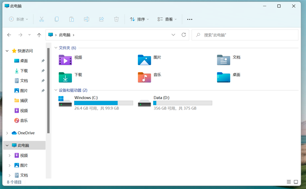
Task: Go up one level with up arrow
Action: coord(39,35)
